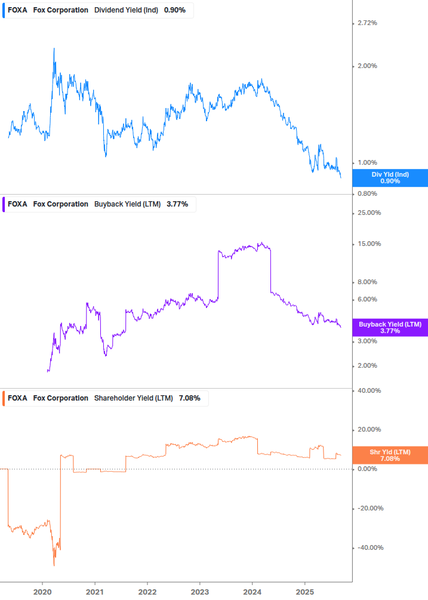428x600 pixels.
Task: Click the FOXA ticker in Buyback Yield legend
Action: (x=17, y=204)
